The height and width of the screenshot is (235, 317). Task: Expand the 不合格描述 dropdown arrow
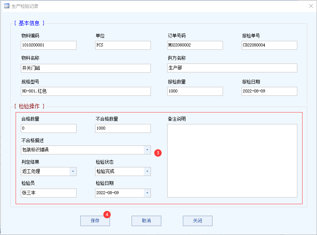pyautogui.click(x=147, y=150)
